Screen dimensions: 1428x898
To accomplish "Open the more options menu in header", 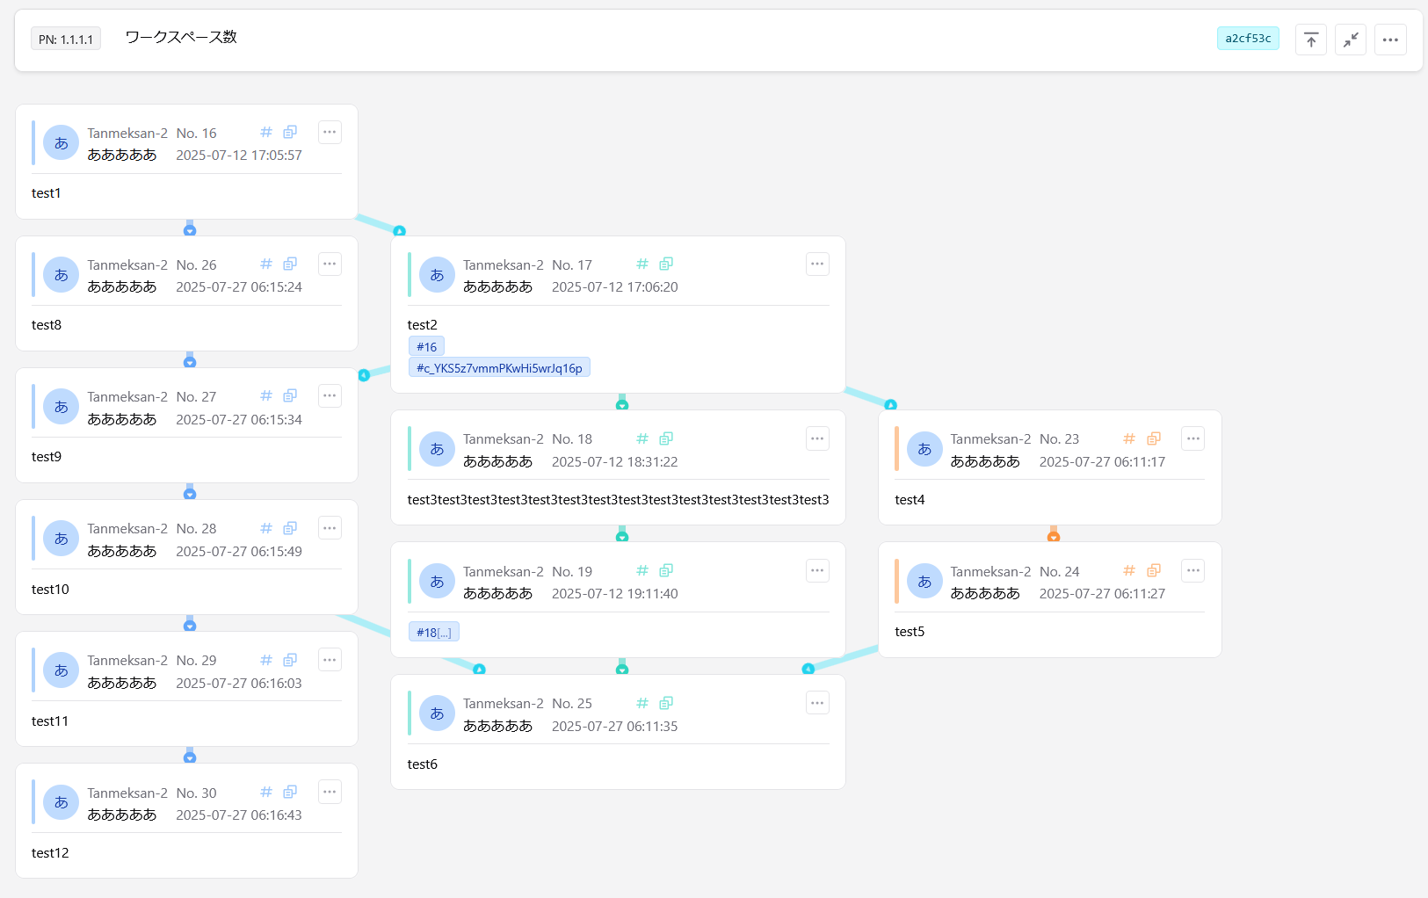I will coord(1390,40).
